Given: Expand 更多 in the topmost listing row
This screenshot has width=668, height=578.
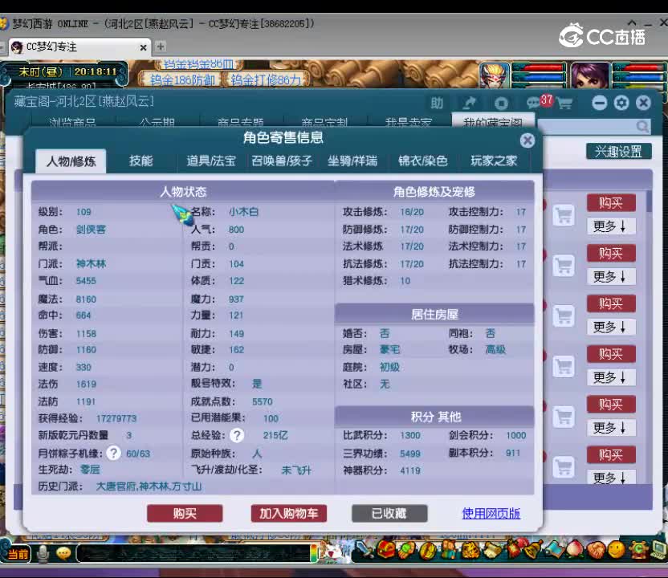Looking at the screenshot, I should click(x=611, y=226).
